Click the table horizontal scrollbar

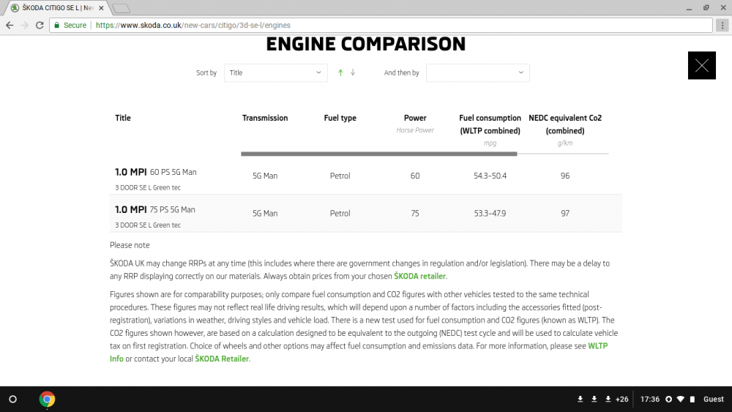coord(378,154)
